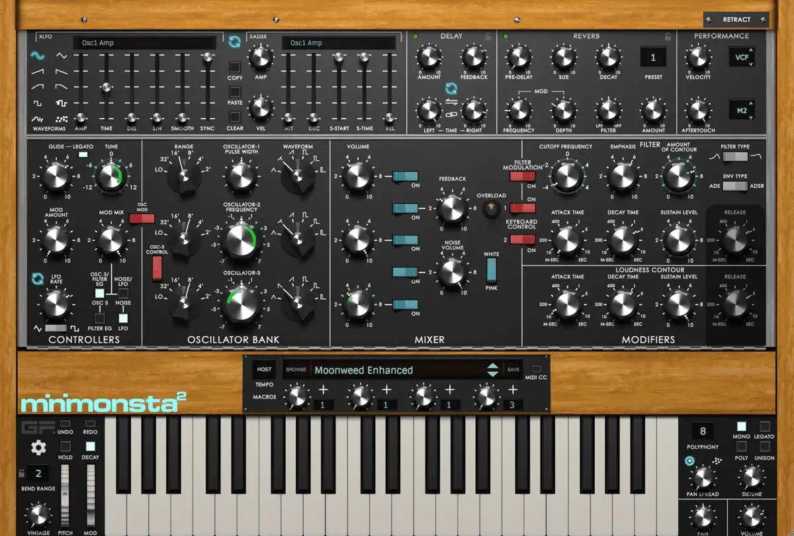Screen dimensions: 794x536
Task: Click the XLFO TIME slider handle
Action: point(105,87)
